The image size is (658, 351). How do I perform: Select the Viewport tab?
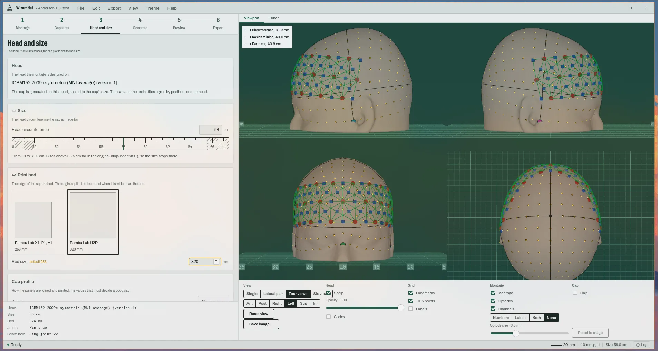tap(252, 18)
